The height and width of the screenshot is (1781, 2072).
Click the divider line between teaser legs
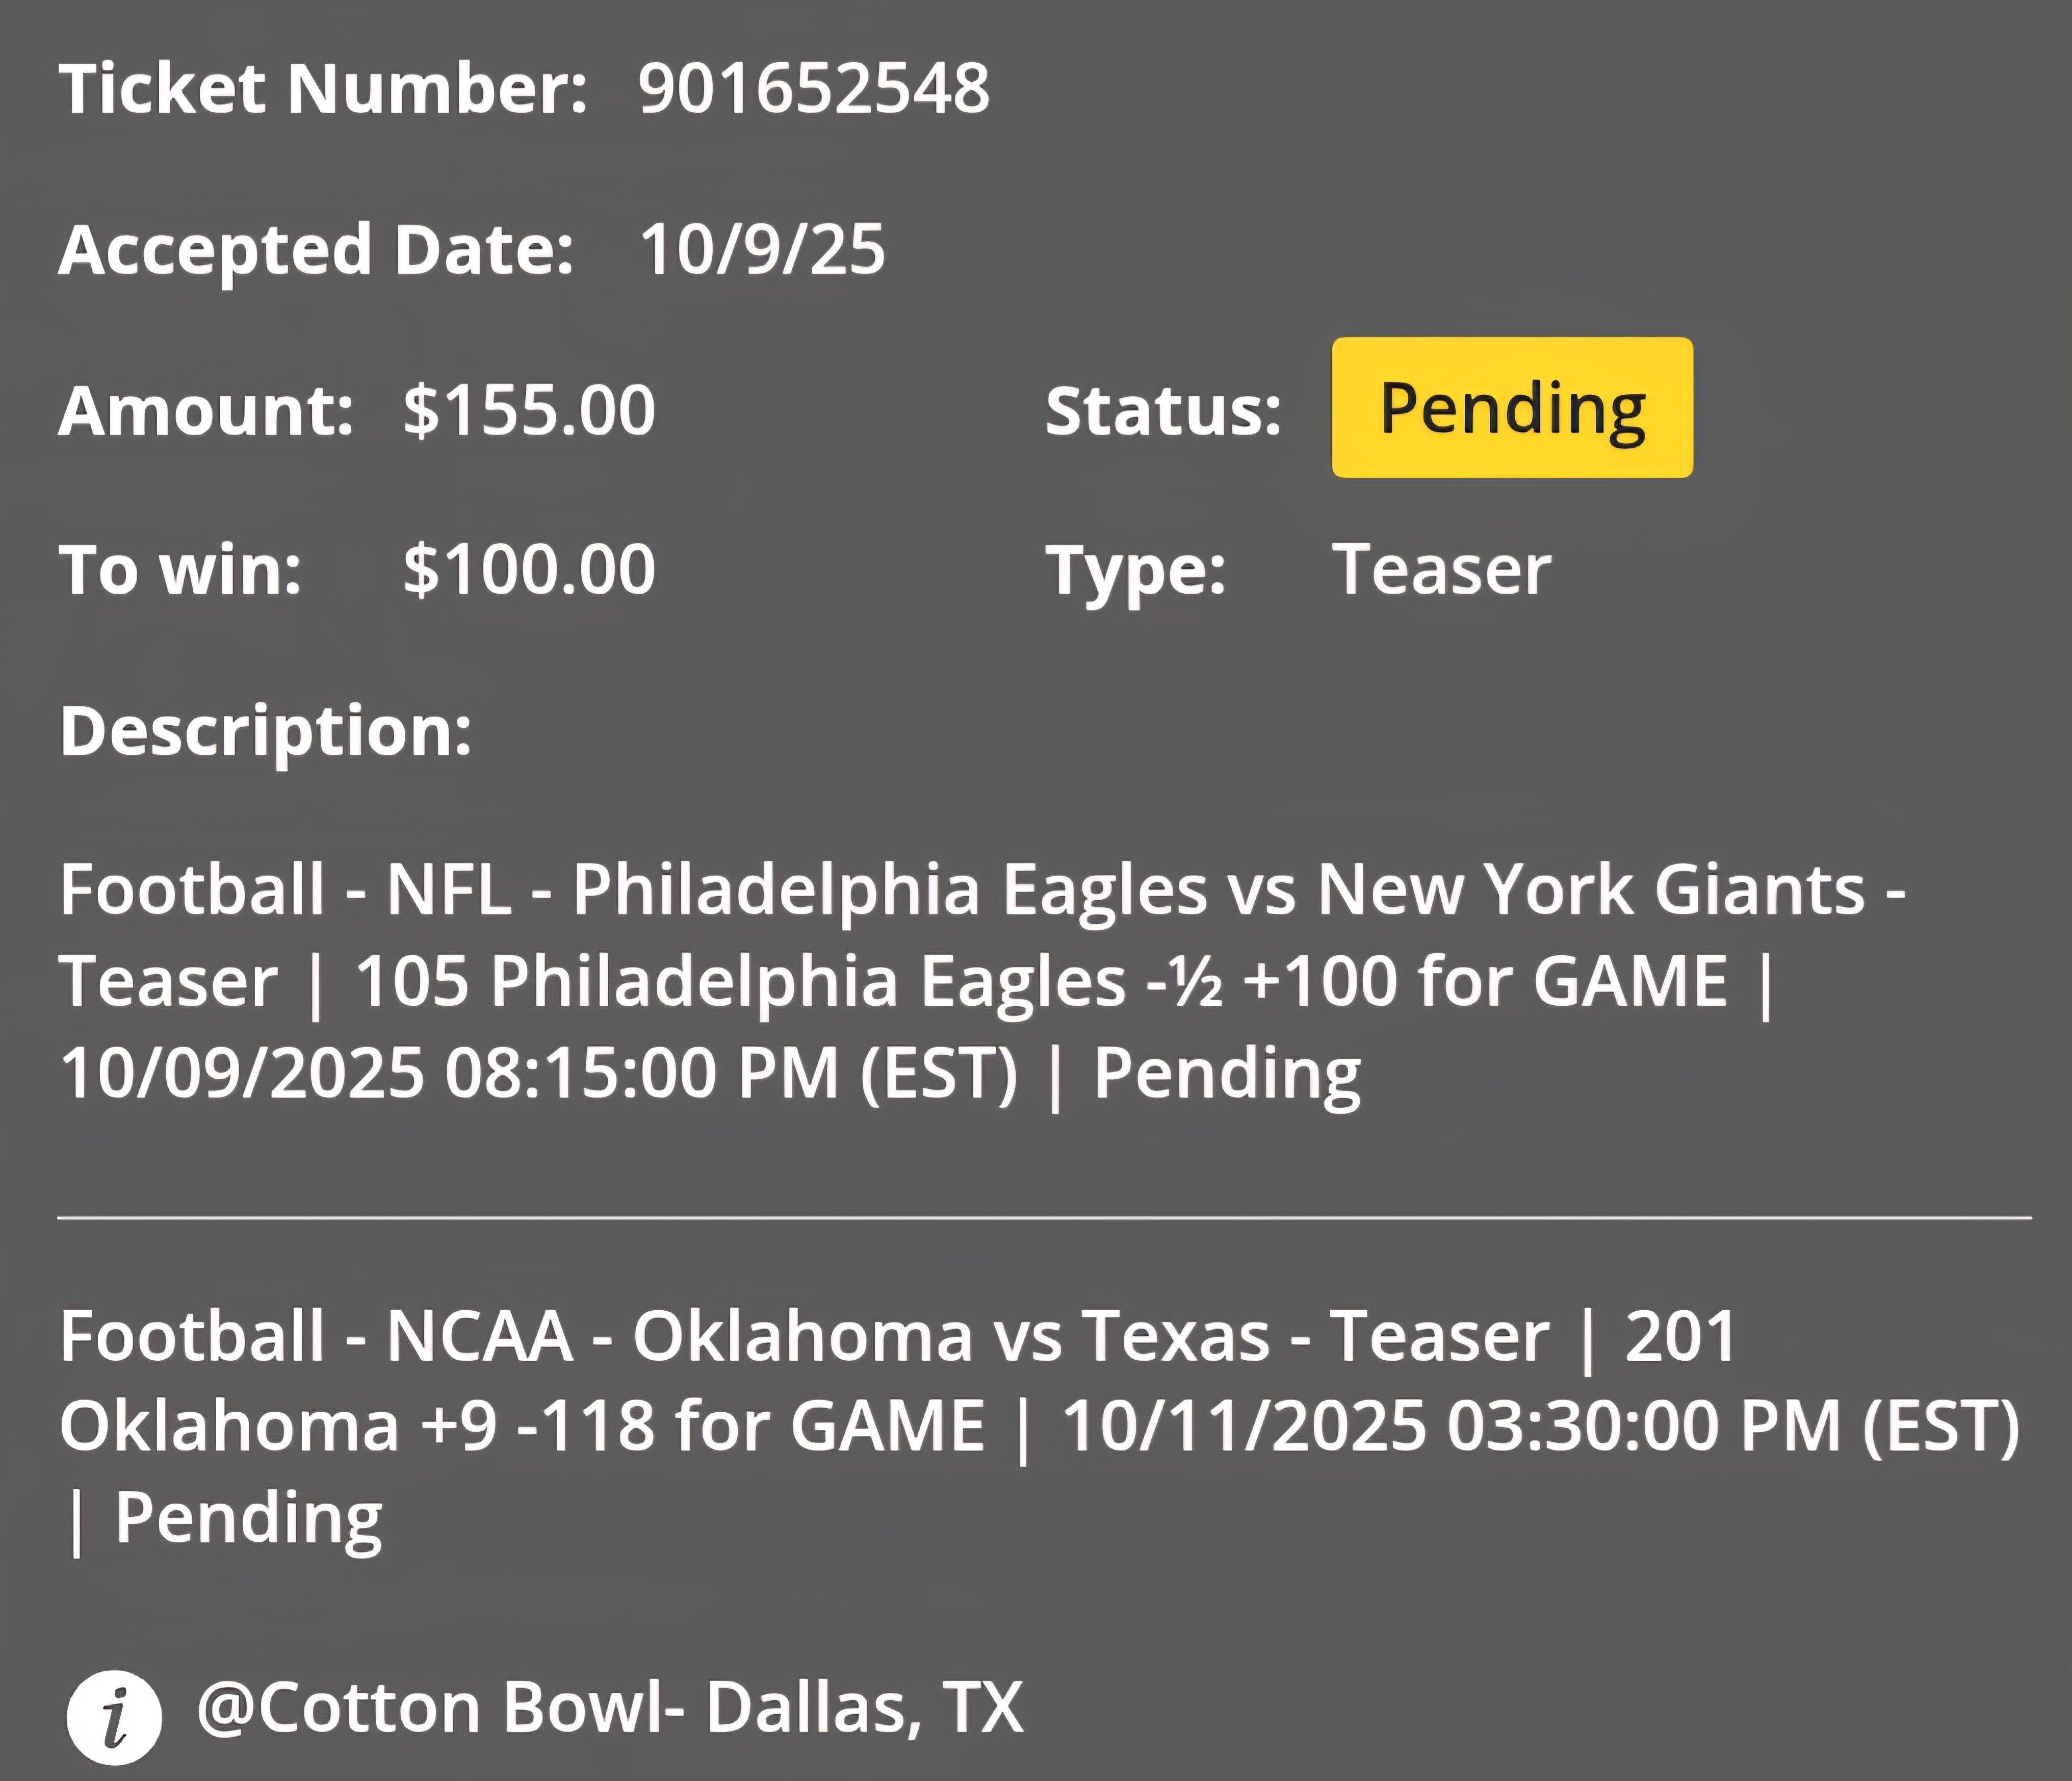[x=1044, y=1218]
